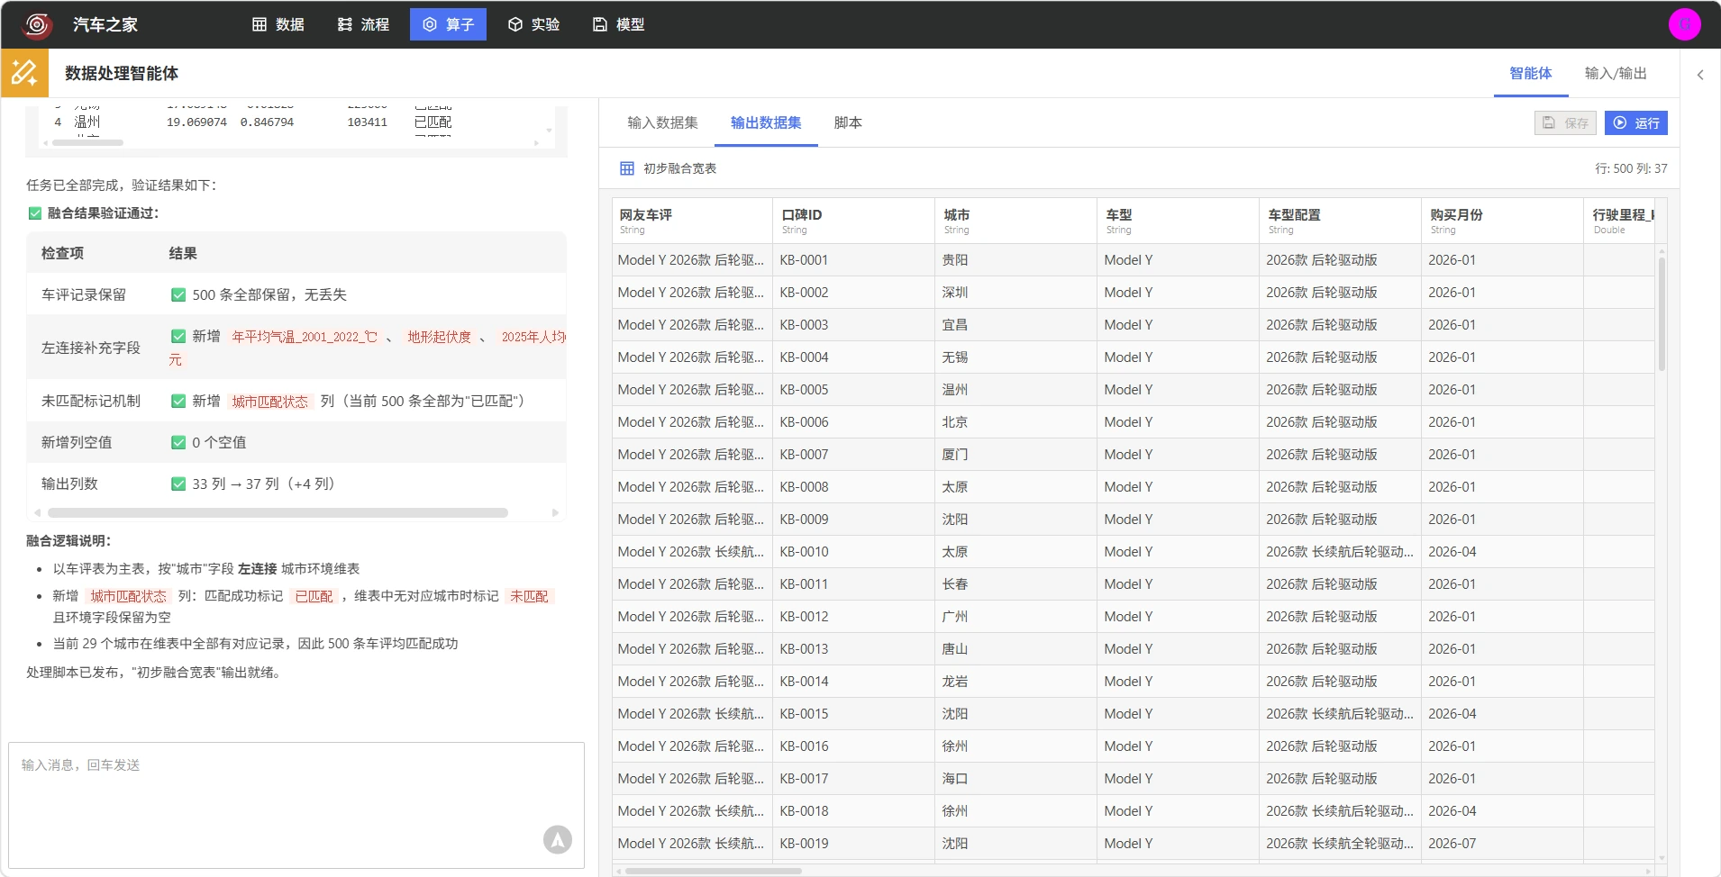Image resolution: width=1721 pixels, height=877 pixels.
Task: Collapse the right side panel chevron
Action: [1700, 75]
